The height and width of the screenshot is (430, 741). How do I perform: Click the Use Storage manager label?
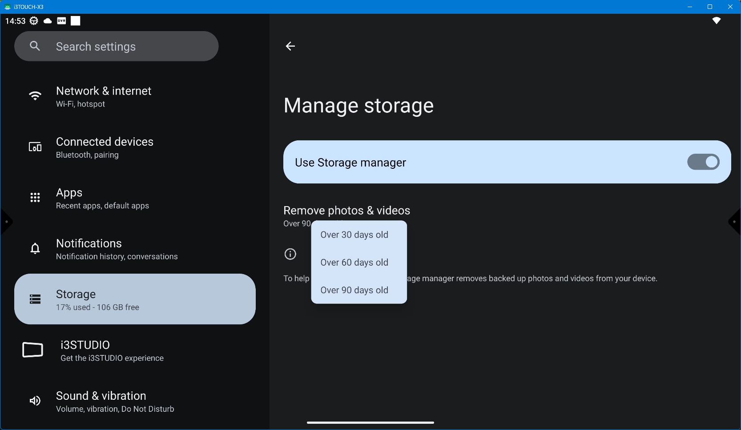[350, 163]
